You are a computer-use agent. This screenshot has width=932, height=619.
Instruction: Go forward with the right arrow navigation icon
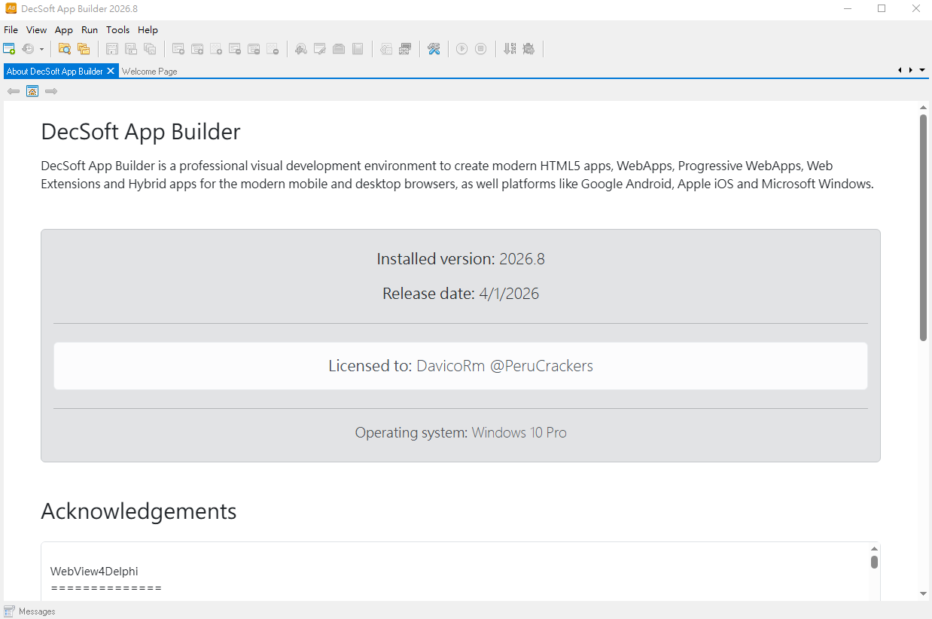[x=51, y=91]
